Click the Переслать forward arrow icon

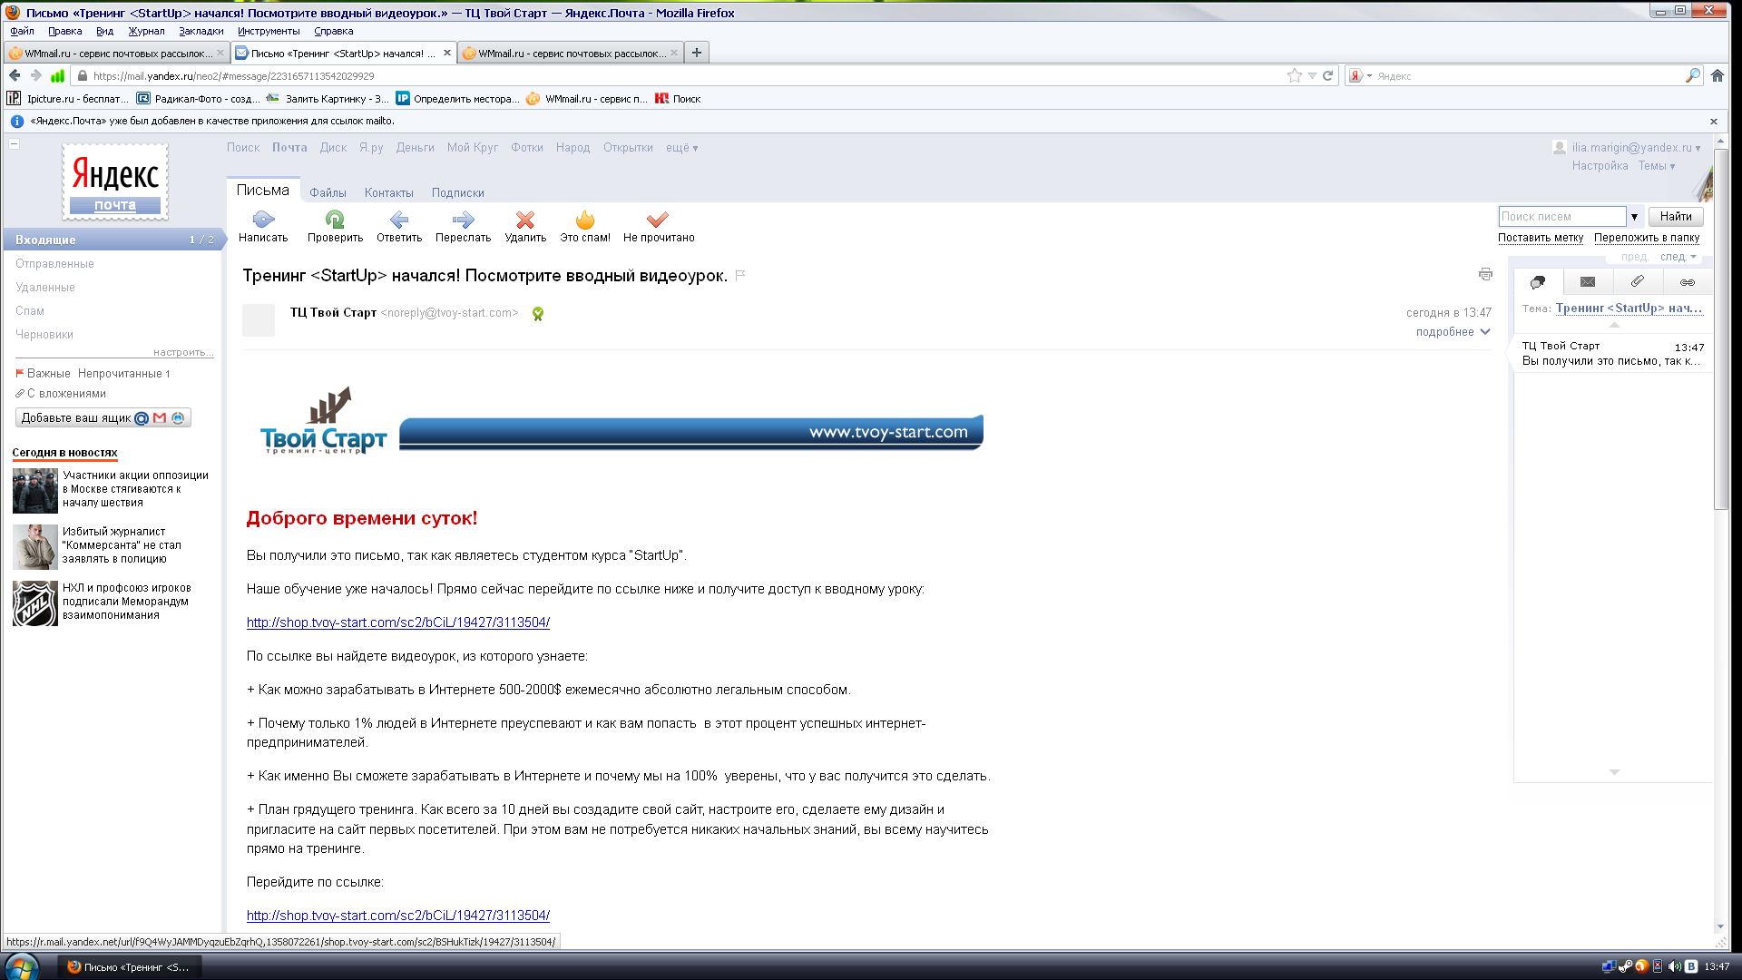coord(463,219)
